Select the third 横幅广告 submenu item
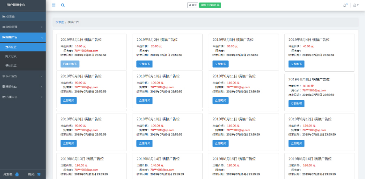The height and width of the screenshot is (179, 365). click(x=11, y=65)
